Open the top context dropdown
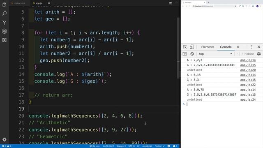Viewport: 263px width, 148px height. [x=216, y=54]
